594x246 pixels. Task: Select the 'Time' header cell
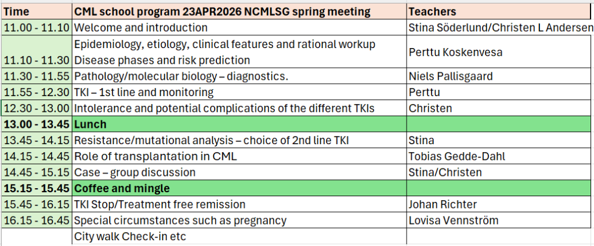pyautogui.click(x=36, y=12)
